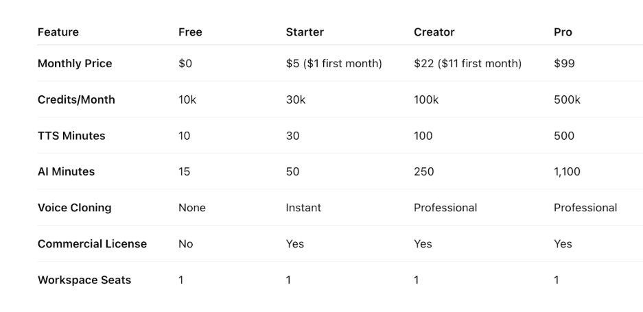Screen dimensions: 643x312
Task: Click the Commercial License row label
Action: click(x=92, y=244)
